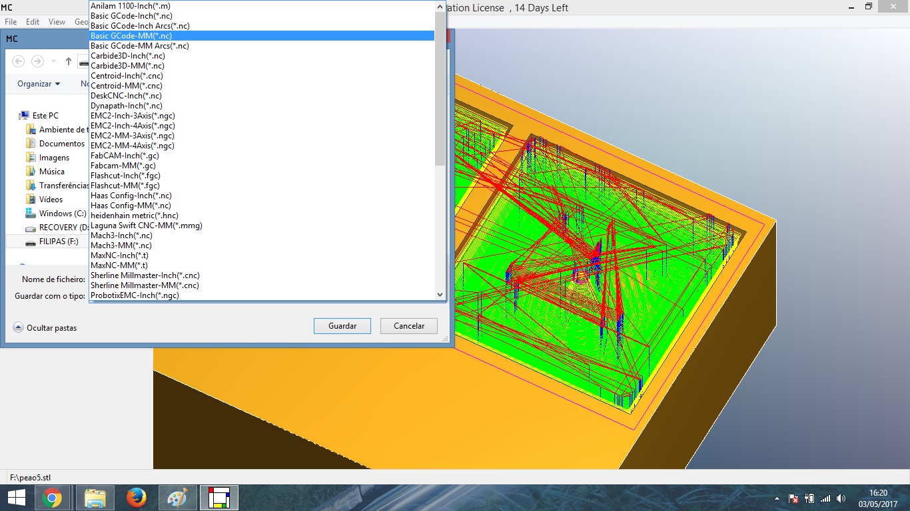Open volume control in system tray
This screenshot has width=910, height=511.
[841, 498]
